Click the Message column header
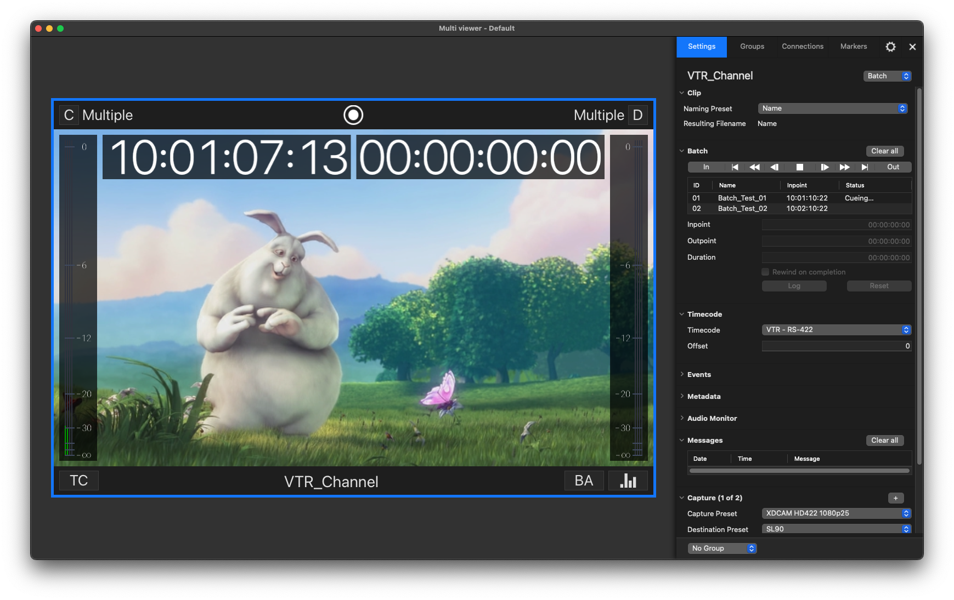The image size is (954, 600). [x=849, y=459]
